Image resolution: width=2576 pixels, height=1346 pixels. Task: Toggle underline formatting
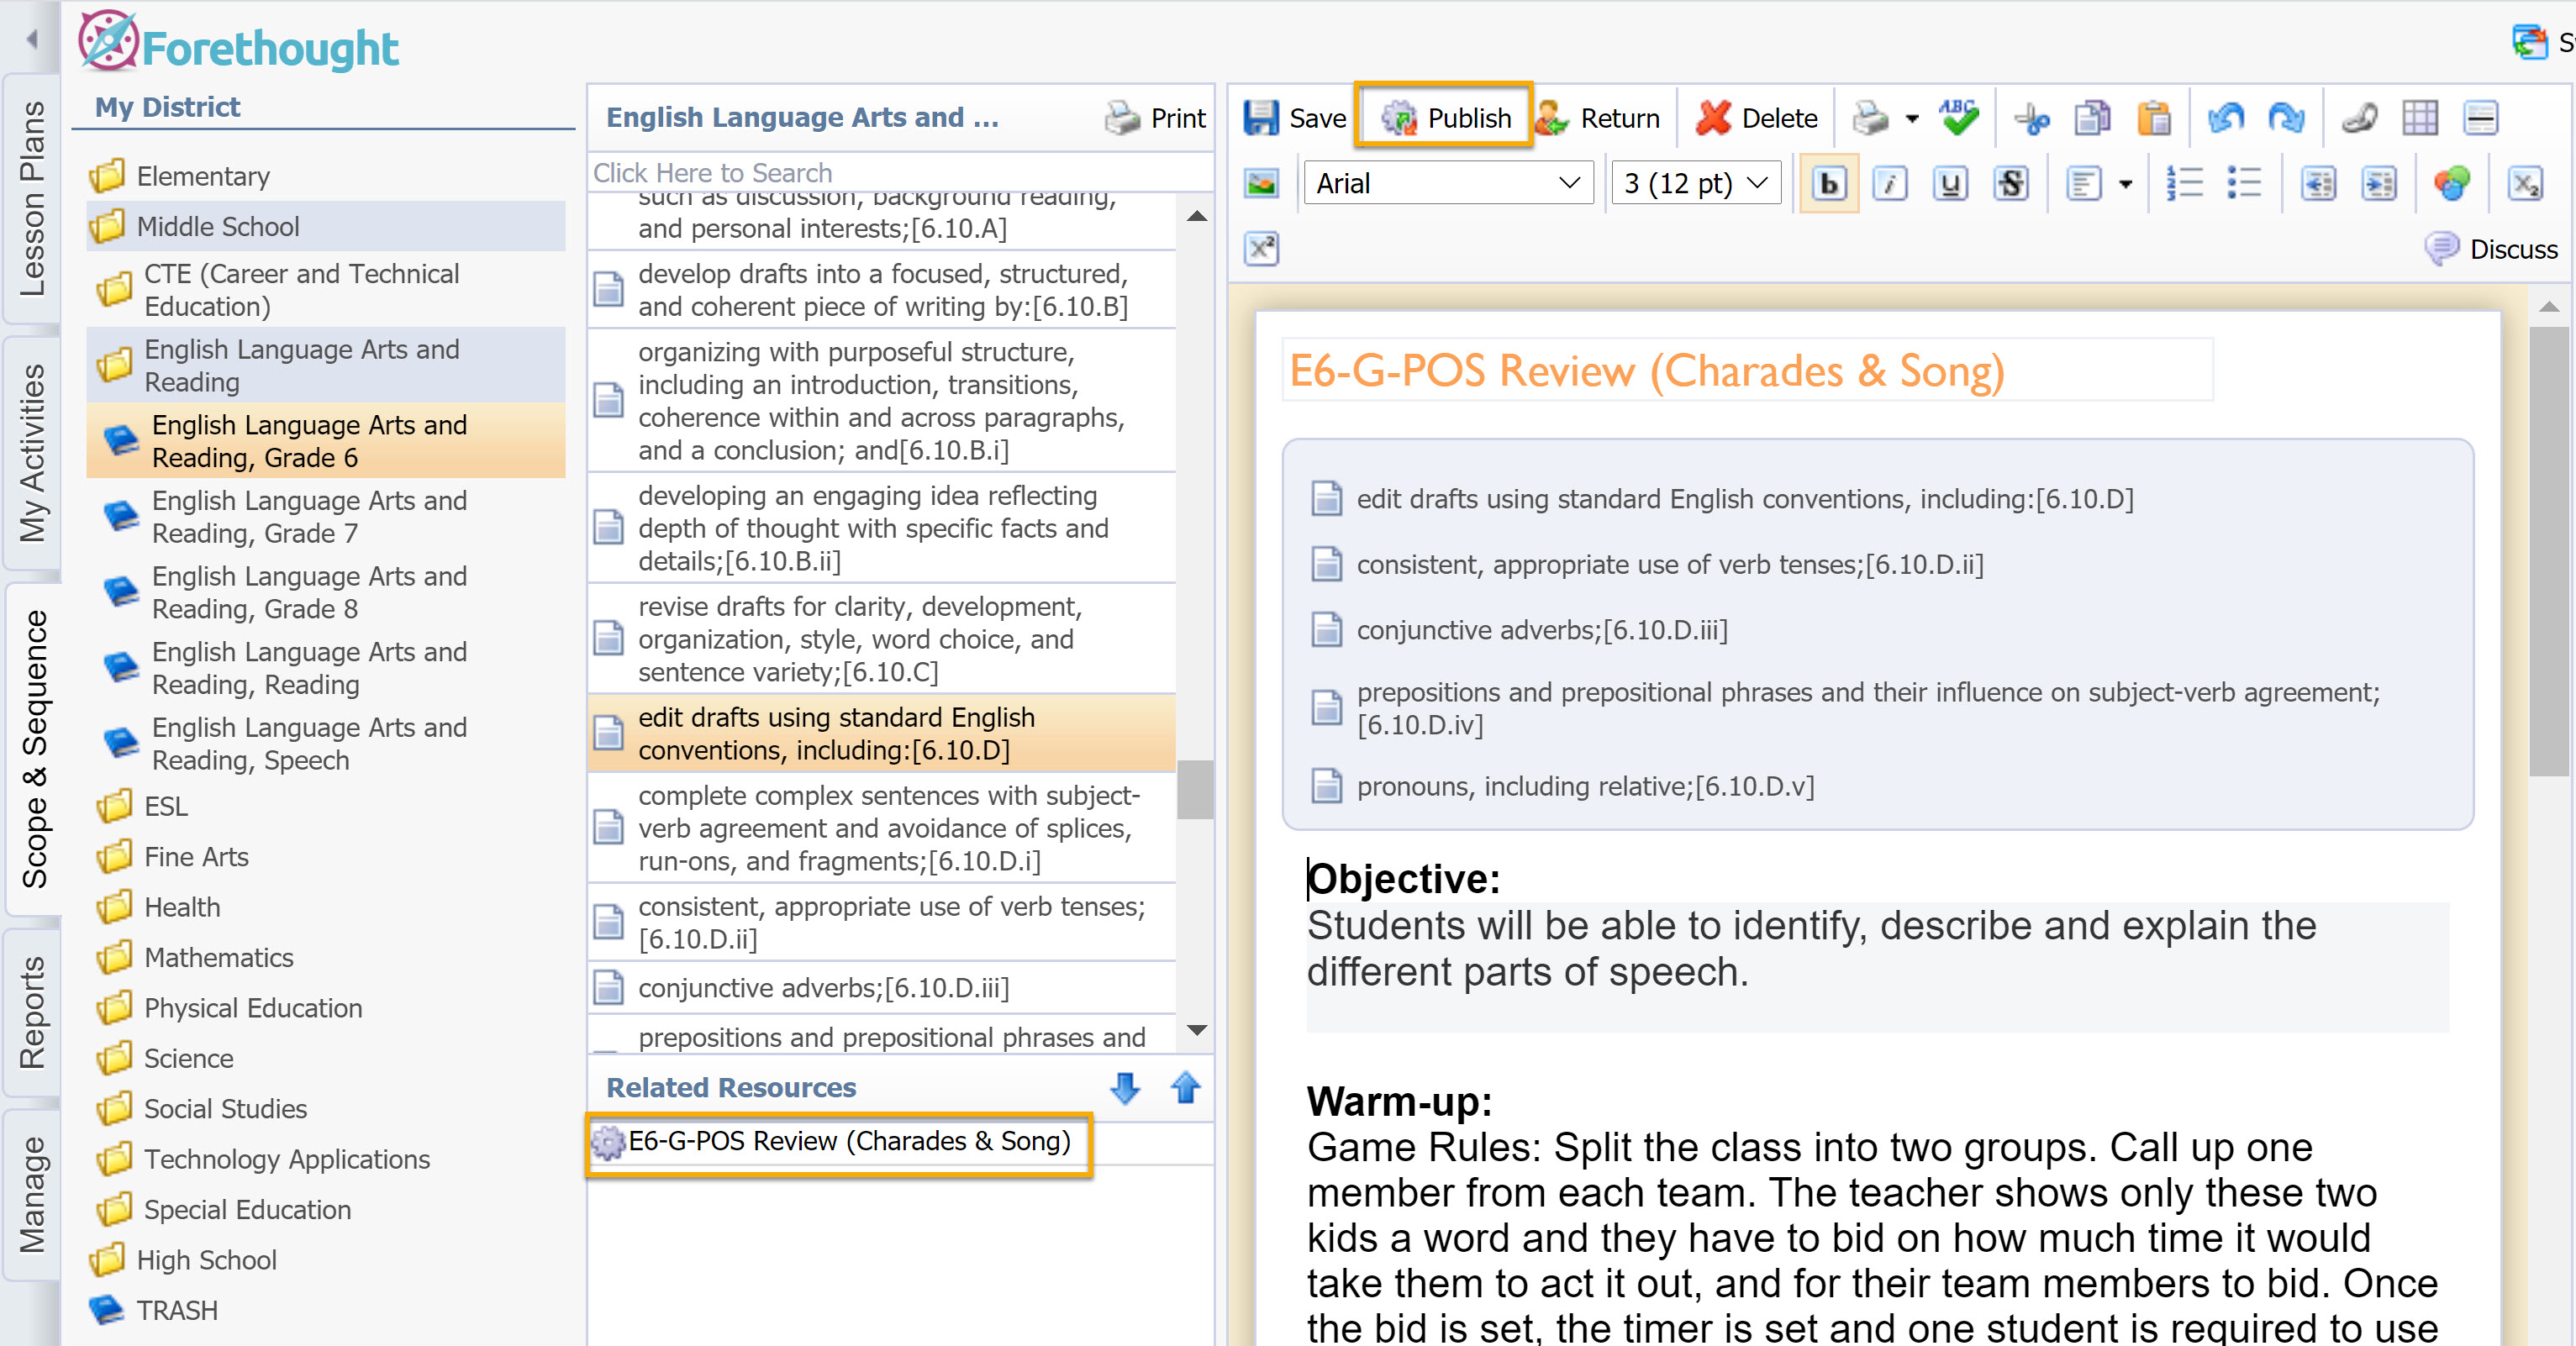coord(1950,184)
